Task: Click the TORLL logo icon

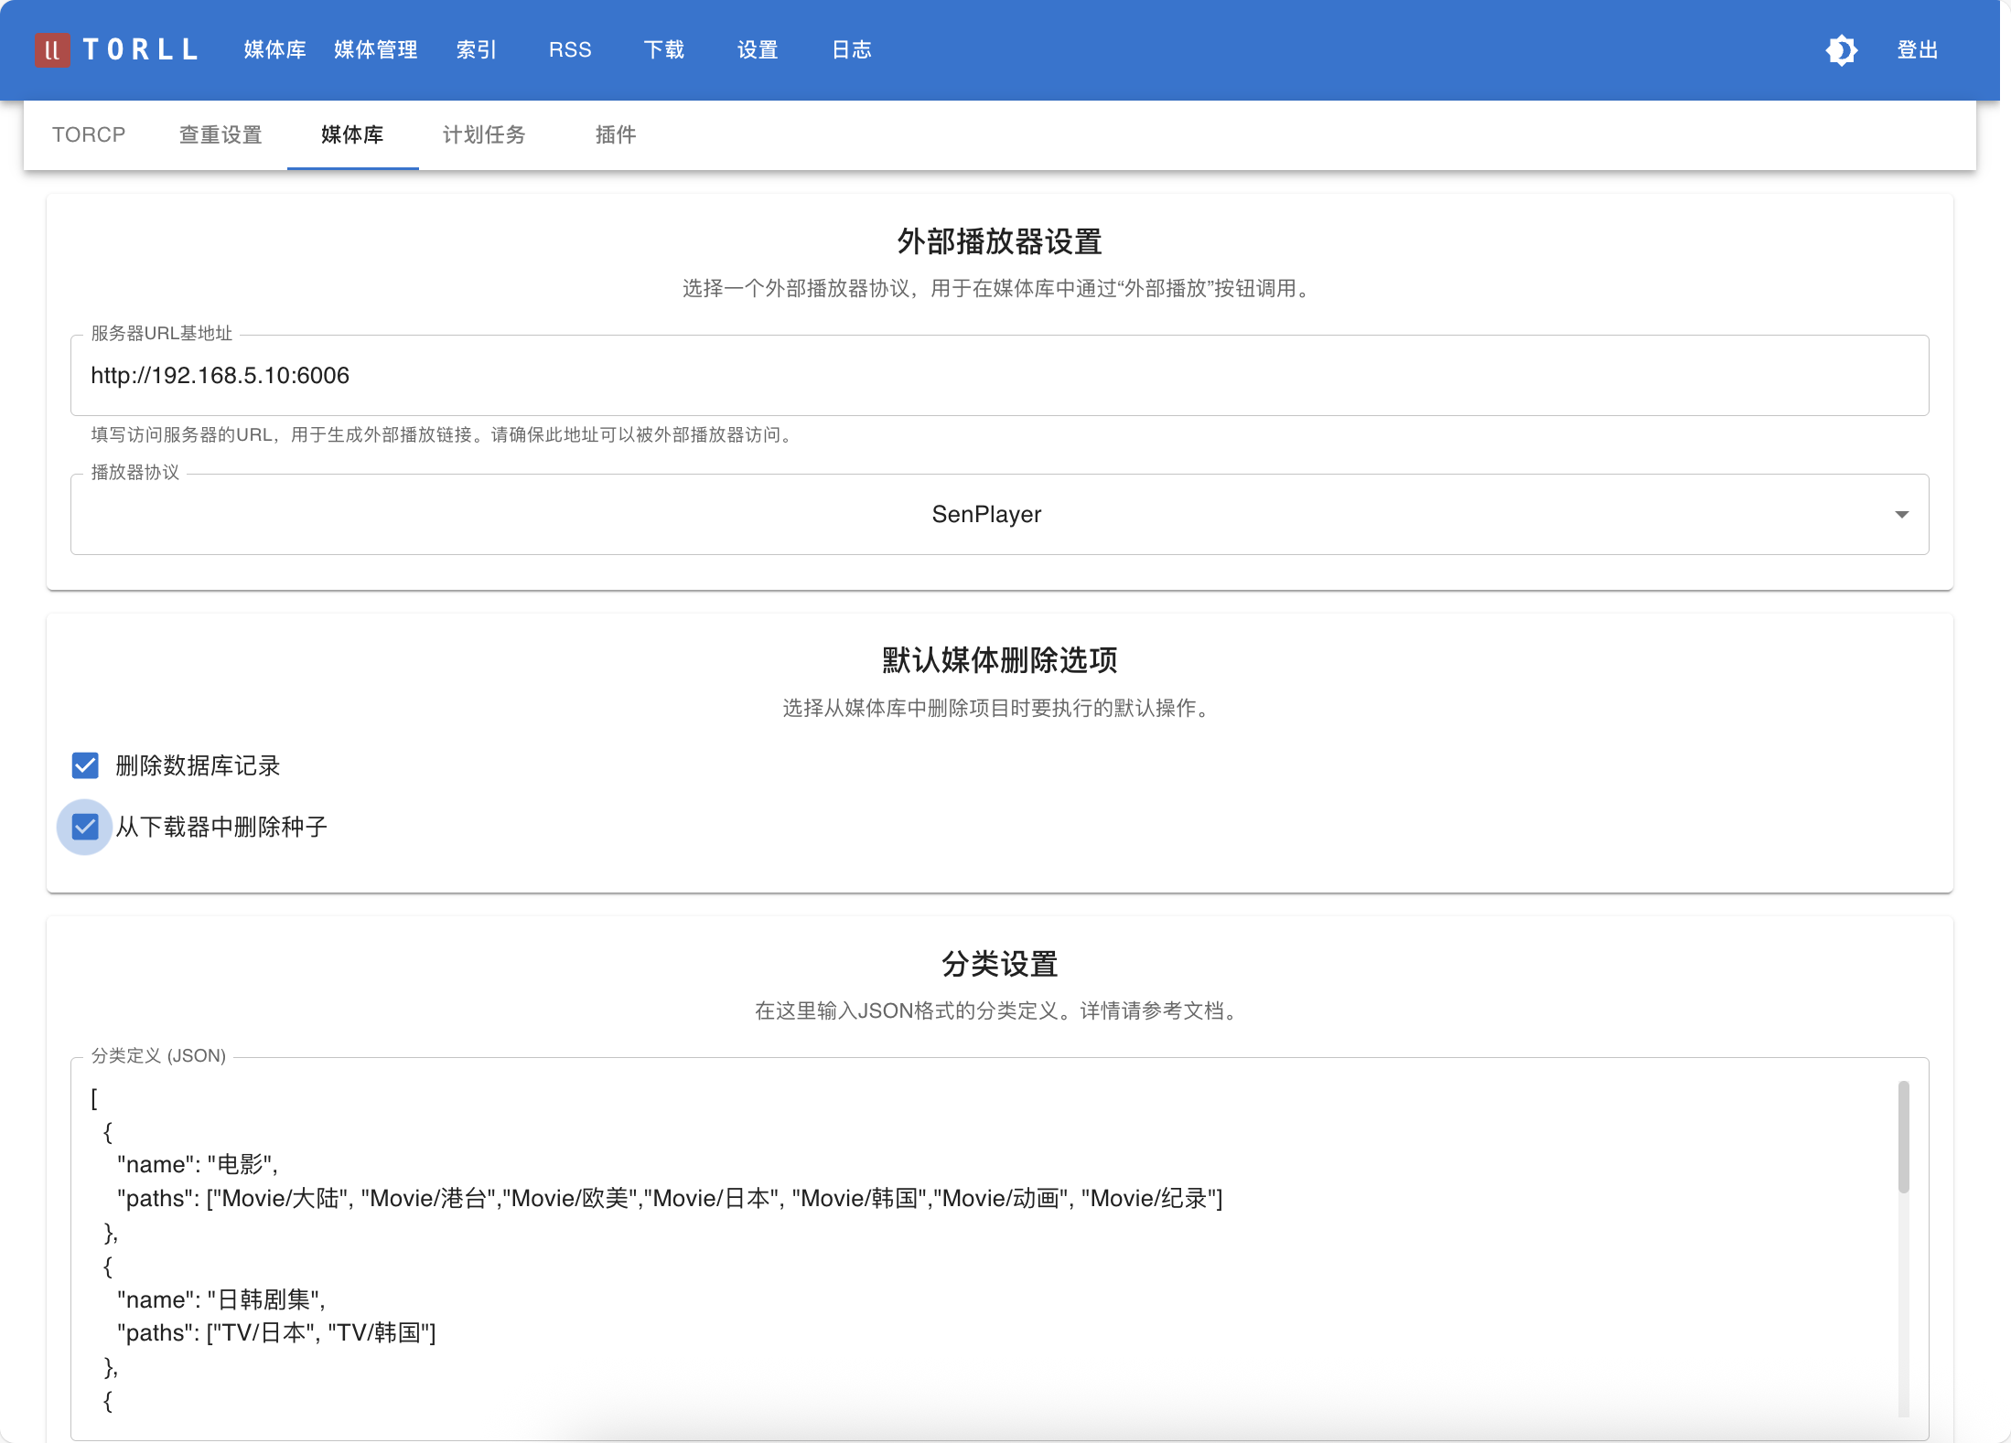Action: tap(55, 50)
